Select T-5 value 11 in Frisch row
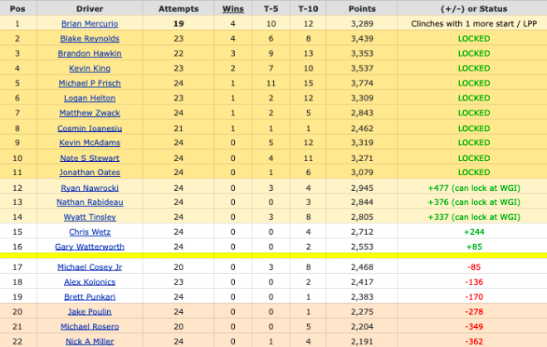Image resolution: width=547 pixels, height=347 pixels. 271,83
